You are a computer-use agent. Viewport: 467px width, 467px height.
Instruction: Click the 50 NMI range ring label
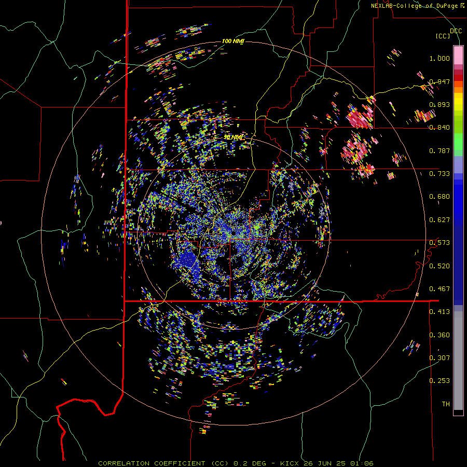tap(233, 138)
